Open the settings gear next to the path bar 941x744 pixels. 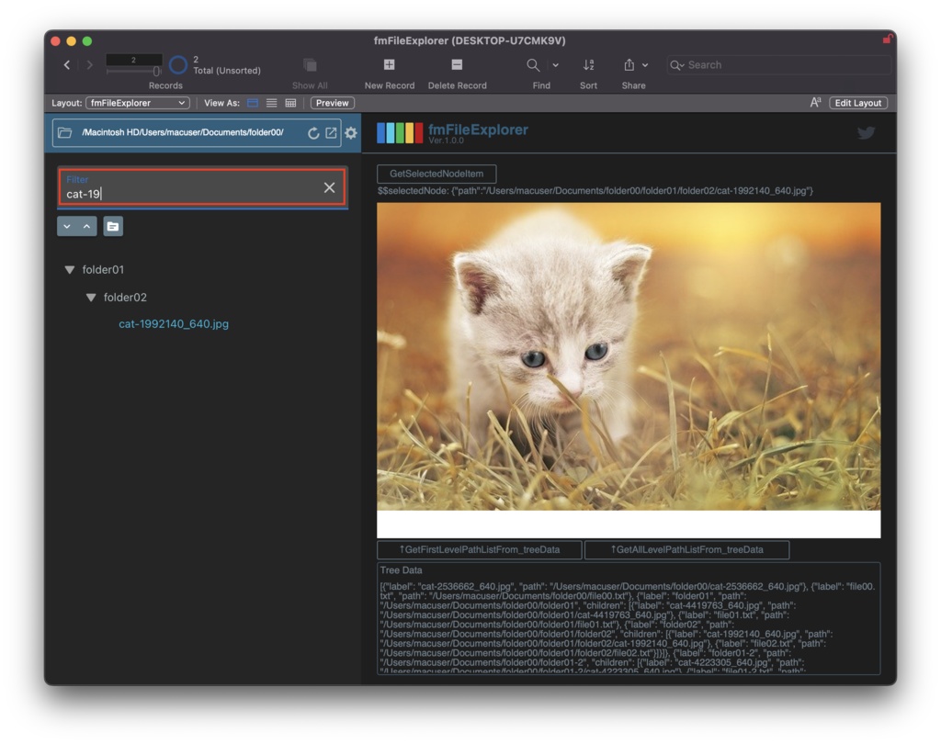click(350, 132)
